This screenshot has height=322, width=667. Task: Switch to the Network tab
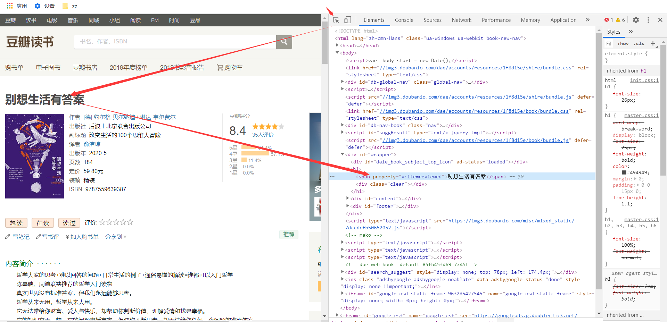coord(462,20)
